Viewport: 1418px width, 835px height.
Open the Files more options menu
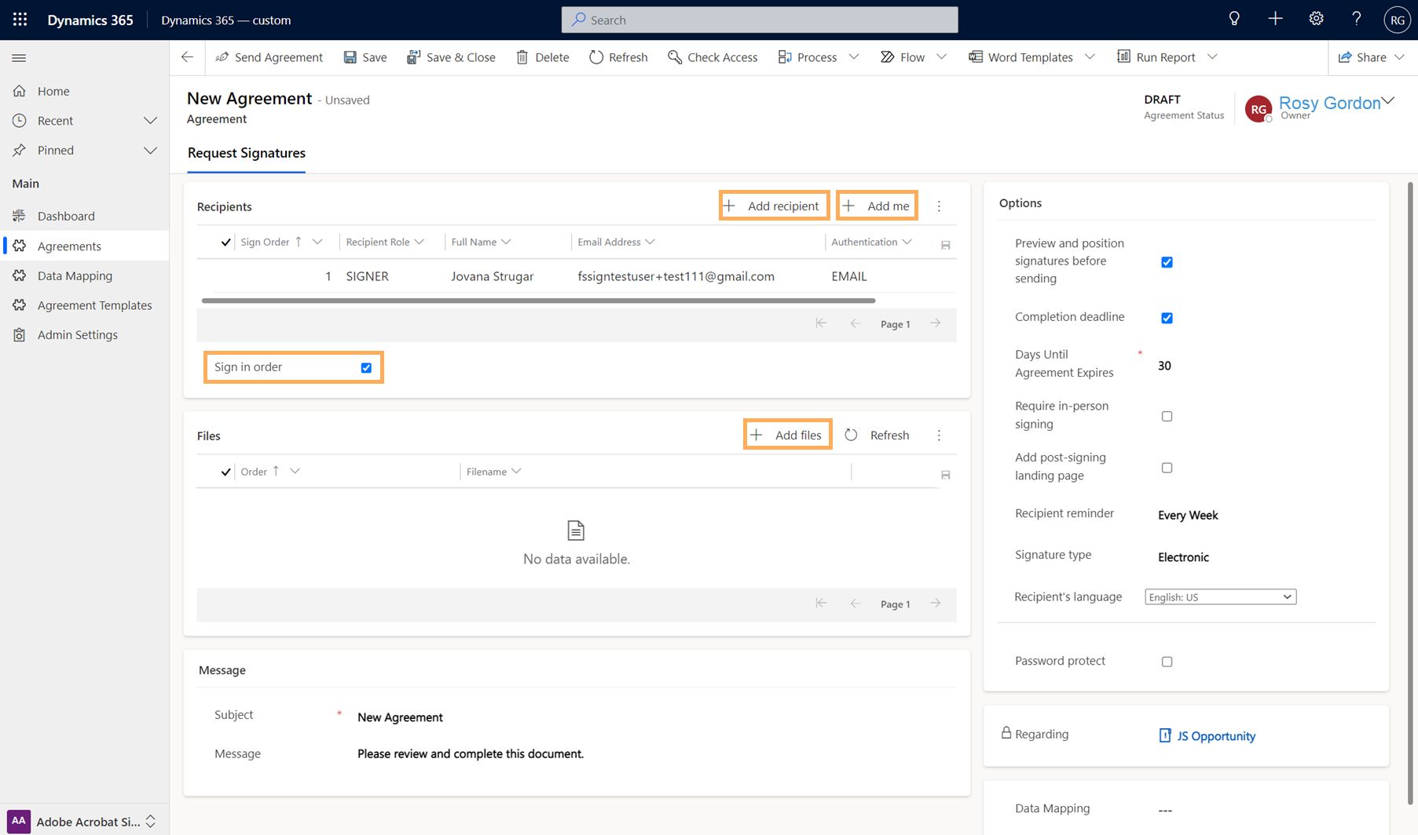pos(939,436)
